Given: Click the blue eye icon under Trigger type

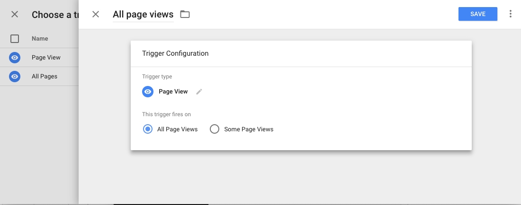Looking at the screenshot, I should coord(148,92).
